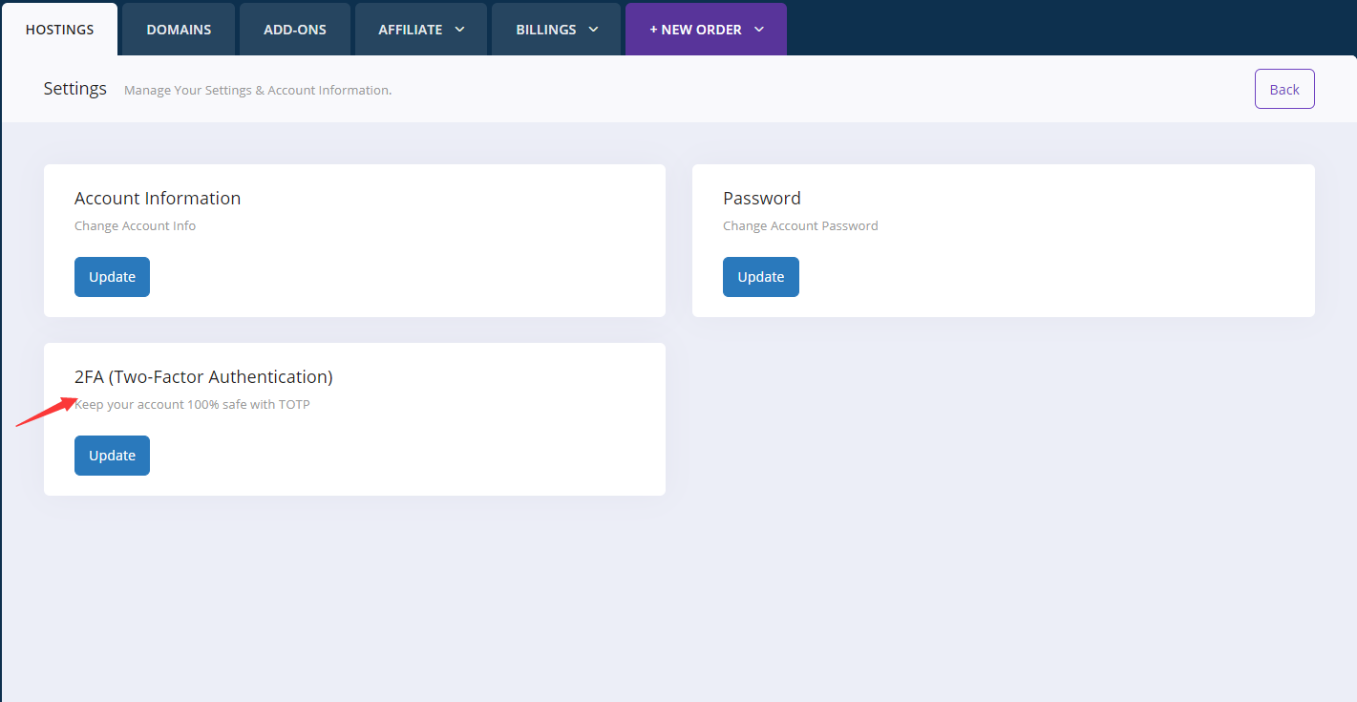The width and height of the screenshot is (1357, 702).
Task: Expand the AFFILIATE dropdown chevron
Action: 459,30
